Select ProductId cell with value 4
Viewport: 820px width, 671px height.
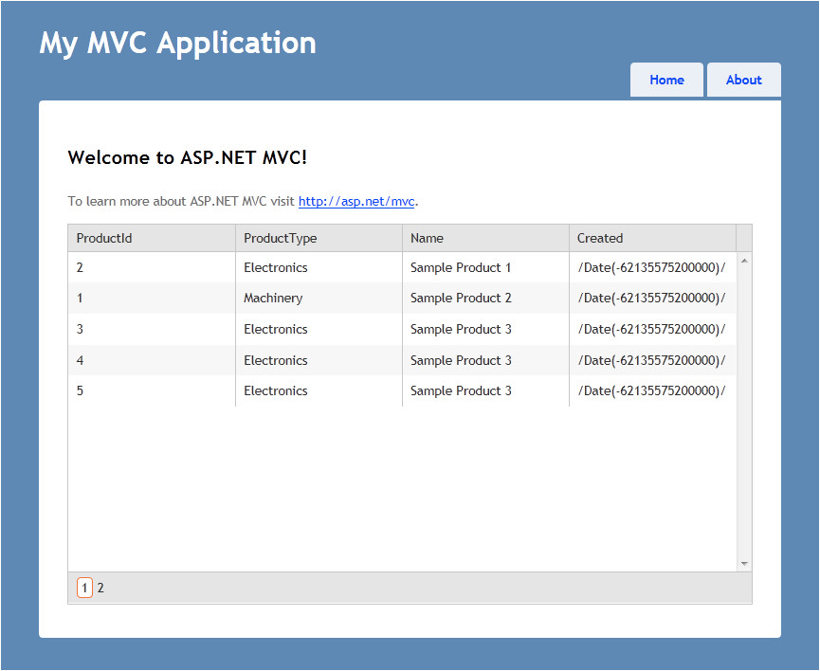(152, 360)
